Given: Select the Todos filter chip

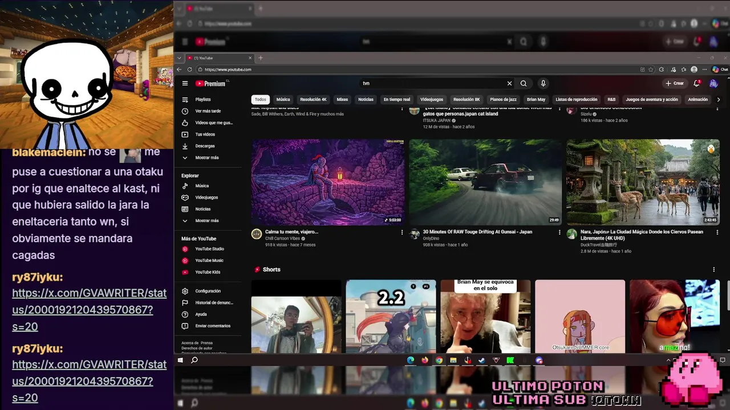Looking at the screenshot, I should point(261,100).
